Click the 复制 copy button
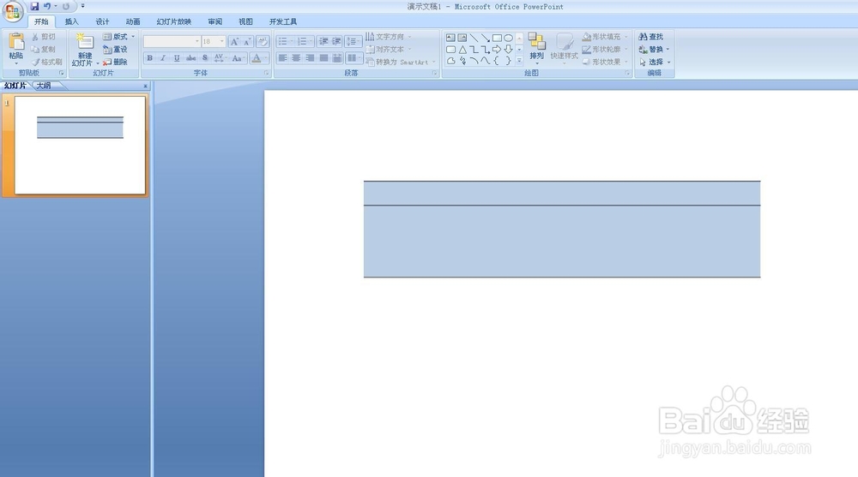The width and height of the screenshot is (858, 477). pos(44,49)
